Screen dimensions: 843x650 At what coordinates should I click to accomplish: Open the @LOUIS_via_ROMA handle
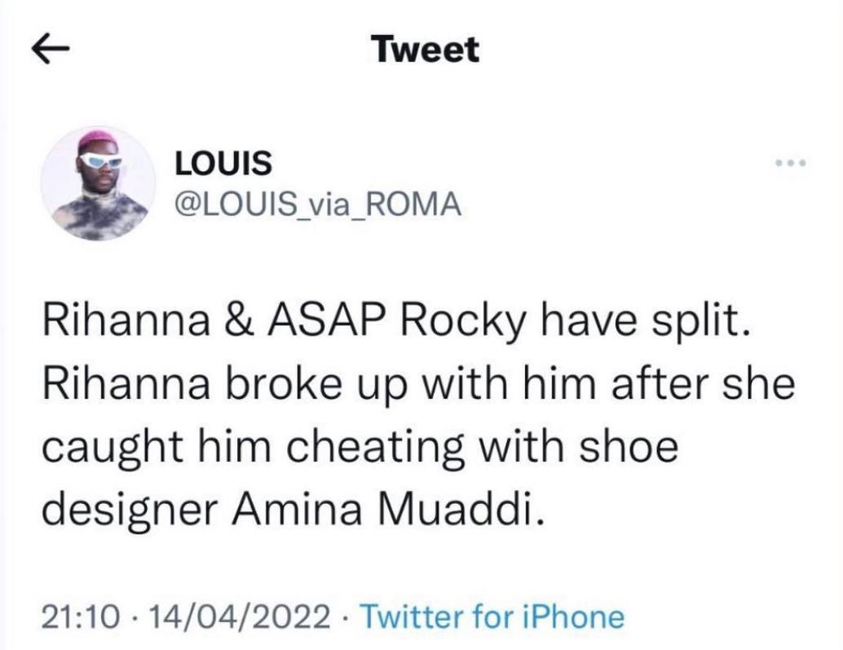pos(318,204)
